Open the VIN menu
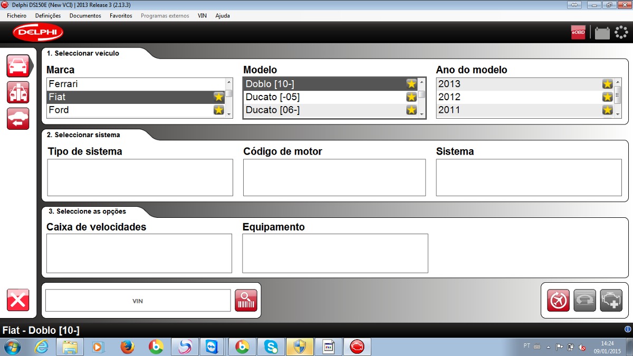This screenshot has width=633, height=356. (202, 16)
